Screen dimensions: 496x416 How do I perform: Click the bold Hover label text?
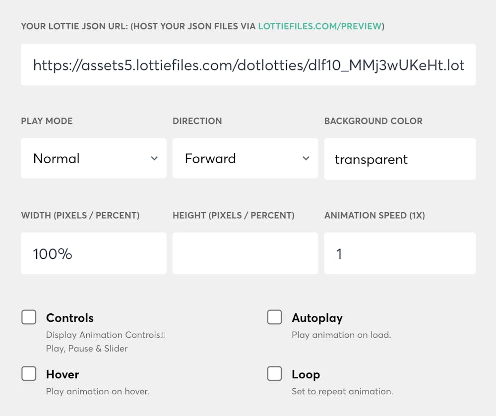(62, 374)
